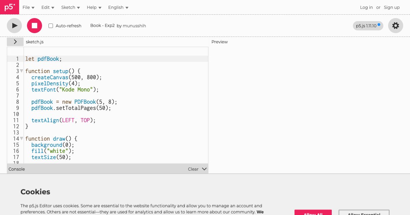Open settings with the gear icon
410x215 pixels.
[x=395, y=26]
